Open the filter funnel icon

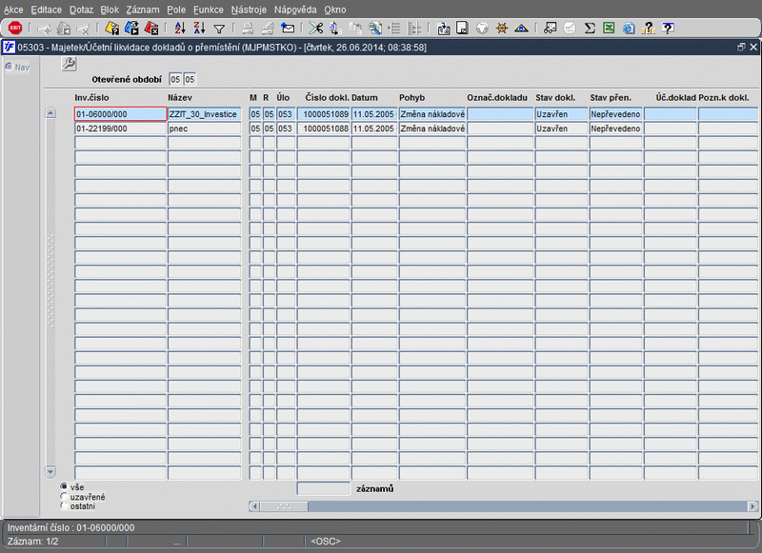219,30
